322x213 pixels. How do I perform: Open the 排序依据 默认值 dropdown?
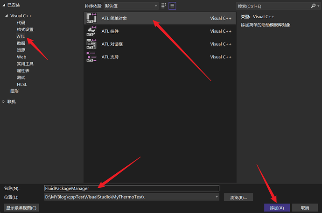point(131,6)
